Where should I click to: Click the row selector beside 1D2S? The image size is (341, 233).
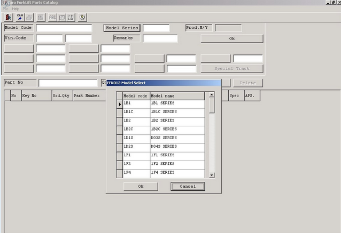pos(119,148)
